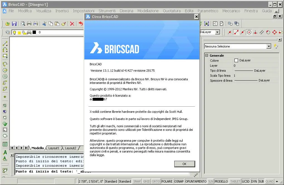The image size is (284, 185).
Task: Open the DaLayer color dropdown arrow
Action: point(217,32)
